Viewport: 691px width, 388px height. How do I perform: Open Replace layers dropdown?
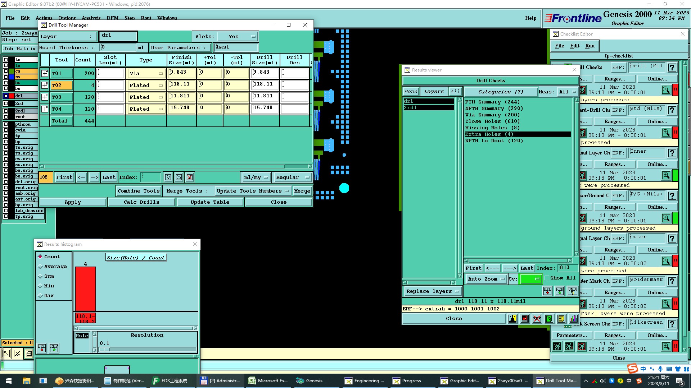tap(432, 291)
